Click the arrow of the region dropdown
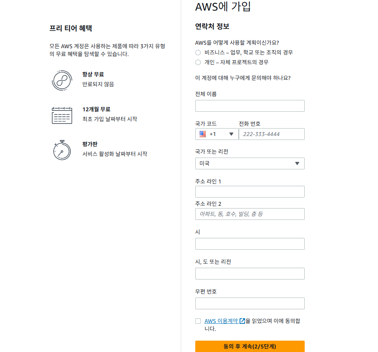Image resolution: width=378 pixels, height=352 pixels. click(297, 163)
